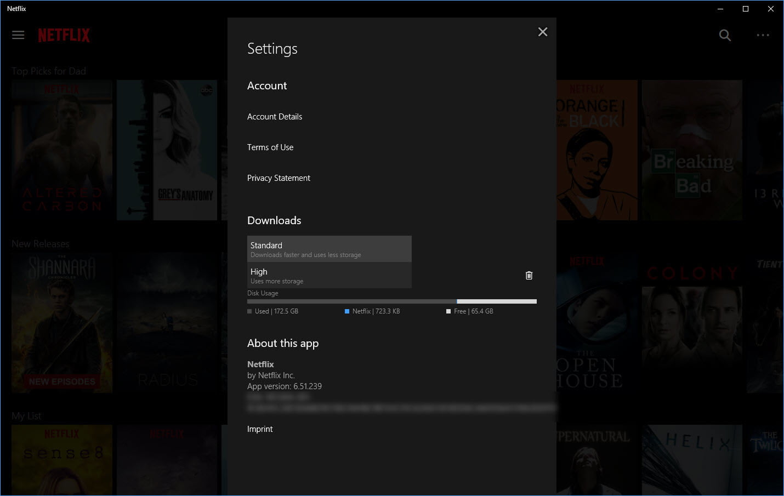Open Altered Carbon from Top Picks
Viewport: 784px width, 496px height.
point(61,150)
